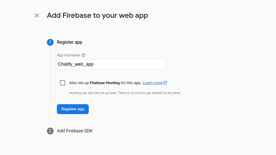Collapse the Register app step heading
Image resolution: width=276 pixels, height=155 pixels.
pyautogui.click(x=69, y=42)
